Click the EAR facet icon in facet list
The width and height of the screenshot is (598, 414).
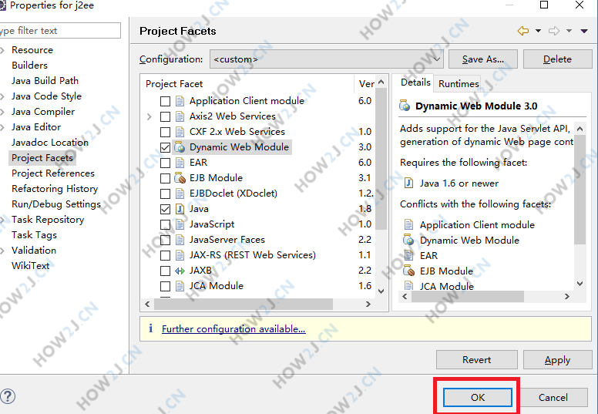point(180,163)
